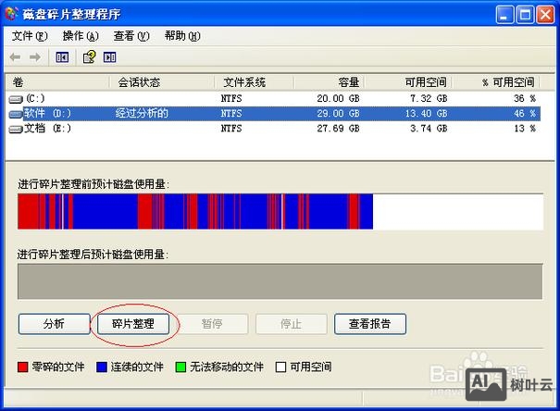Image resolution: width=560 pixels, height=411 pixels.
Task: Click the 暂停 button
Action: coord(212,324)
